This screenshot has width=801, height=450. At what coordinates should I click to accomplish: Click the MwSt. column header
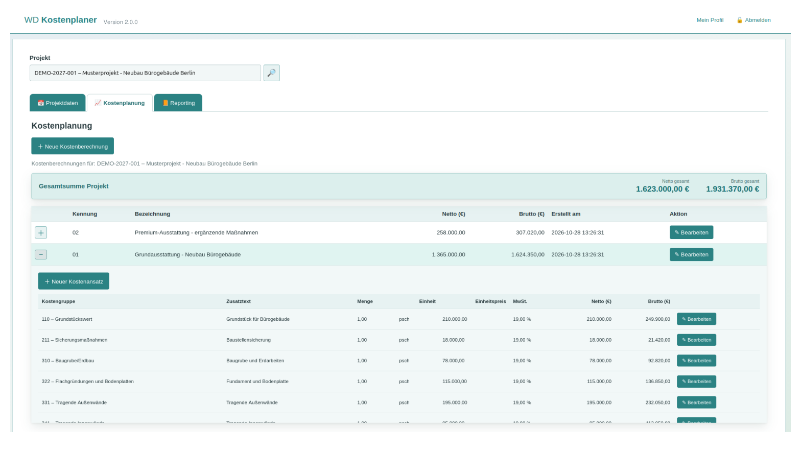pos(520,301)
